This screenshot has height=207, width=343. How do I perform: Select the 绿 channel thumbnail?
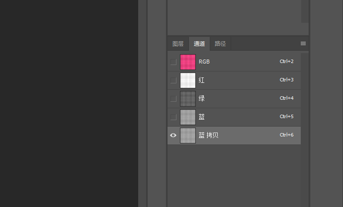pyautogui.click(x=188, y=99)
